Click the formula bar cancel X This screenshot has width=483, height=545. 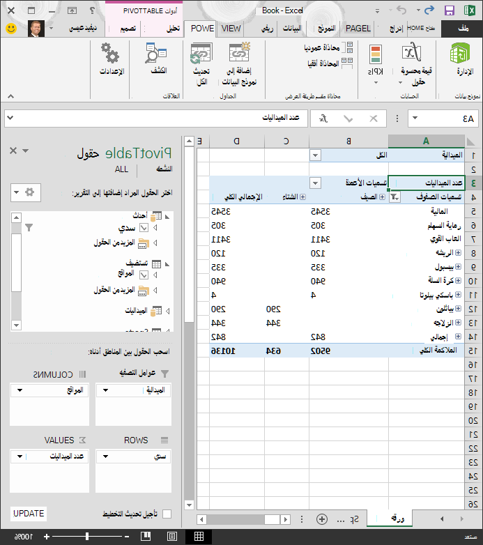(x=374, y=118)
